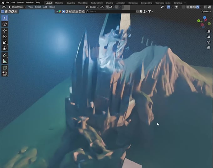Image resolution: width=213 pixels, height=168 pixels.
Task: Click the Blender logo icon
Action: pyautogui.click(x=3, y=3)
